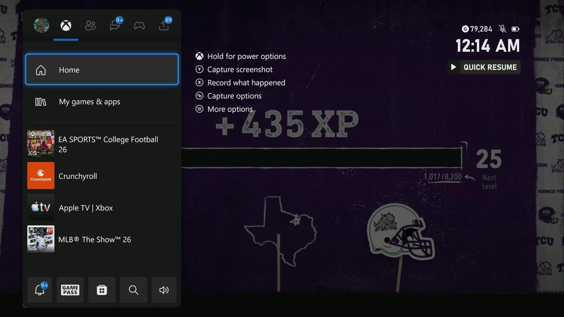Click the MLB The Show 26 thumbnail

41,239
